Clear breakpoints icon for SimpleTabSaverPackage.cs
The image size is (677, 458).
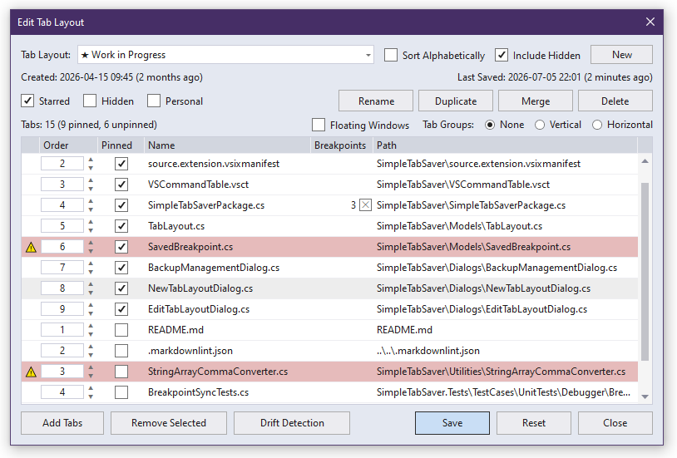365,205
